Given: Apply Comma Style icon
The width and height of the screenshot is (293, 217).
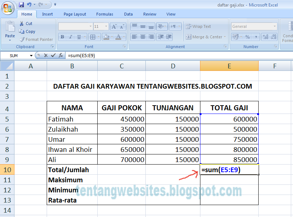Looking at the screenshot, I should 256,37.
